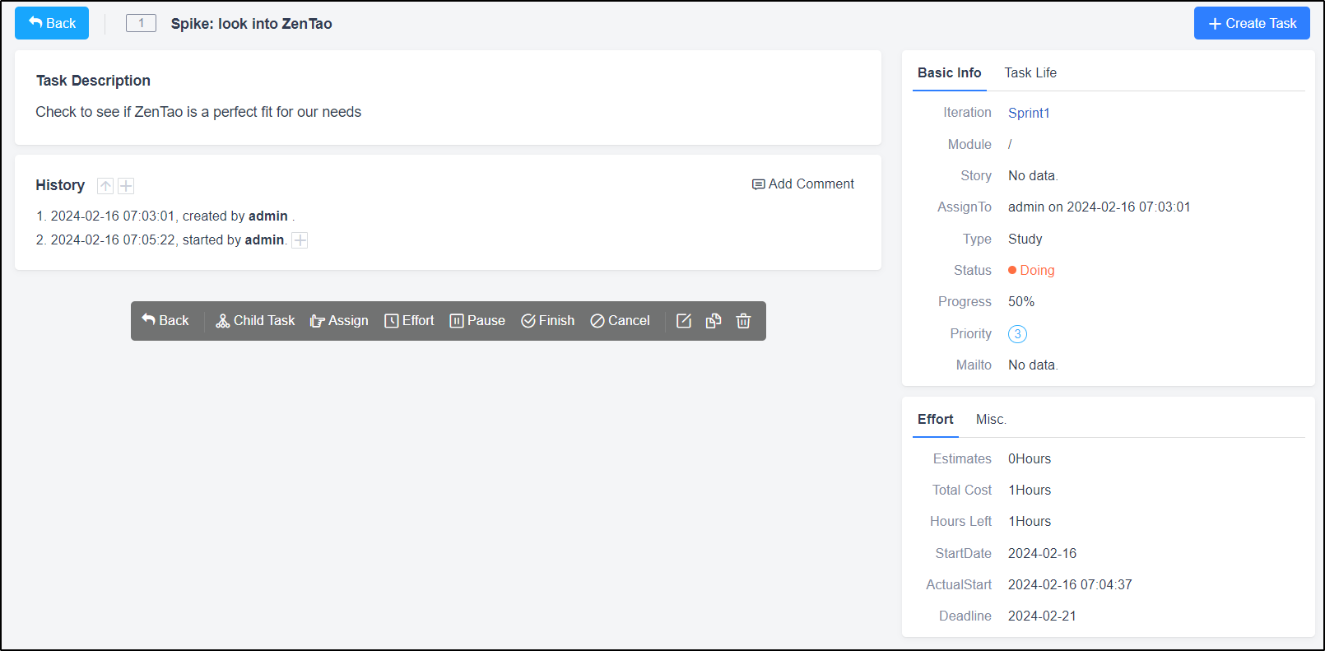Click Back in the dark action toolbar

tap(165, 320)
